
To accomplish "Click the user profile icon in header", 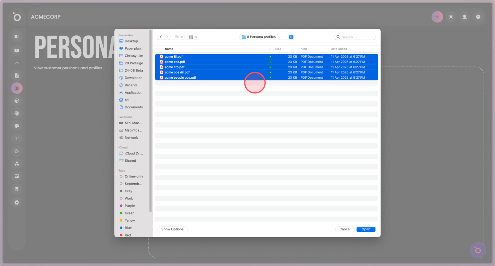I will tap(464, 17).
